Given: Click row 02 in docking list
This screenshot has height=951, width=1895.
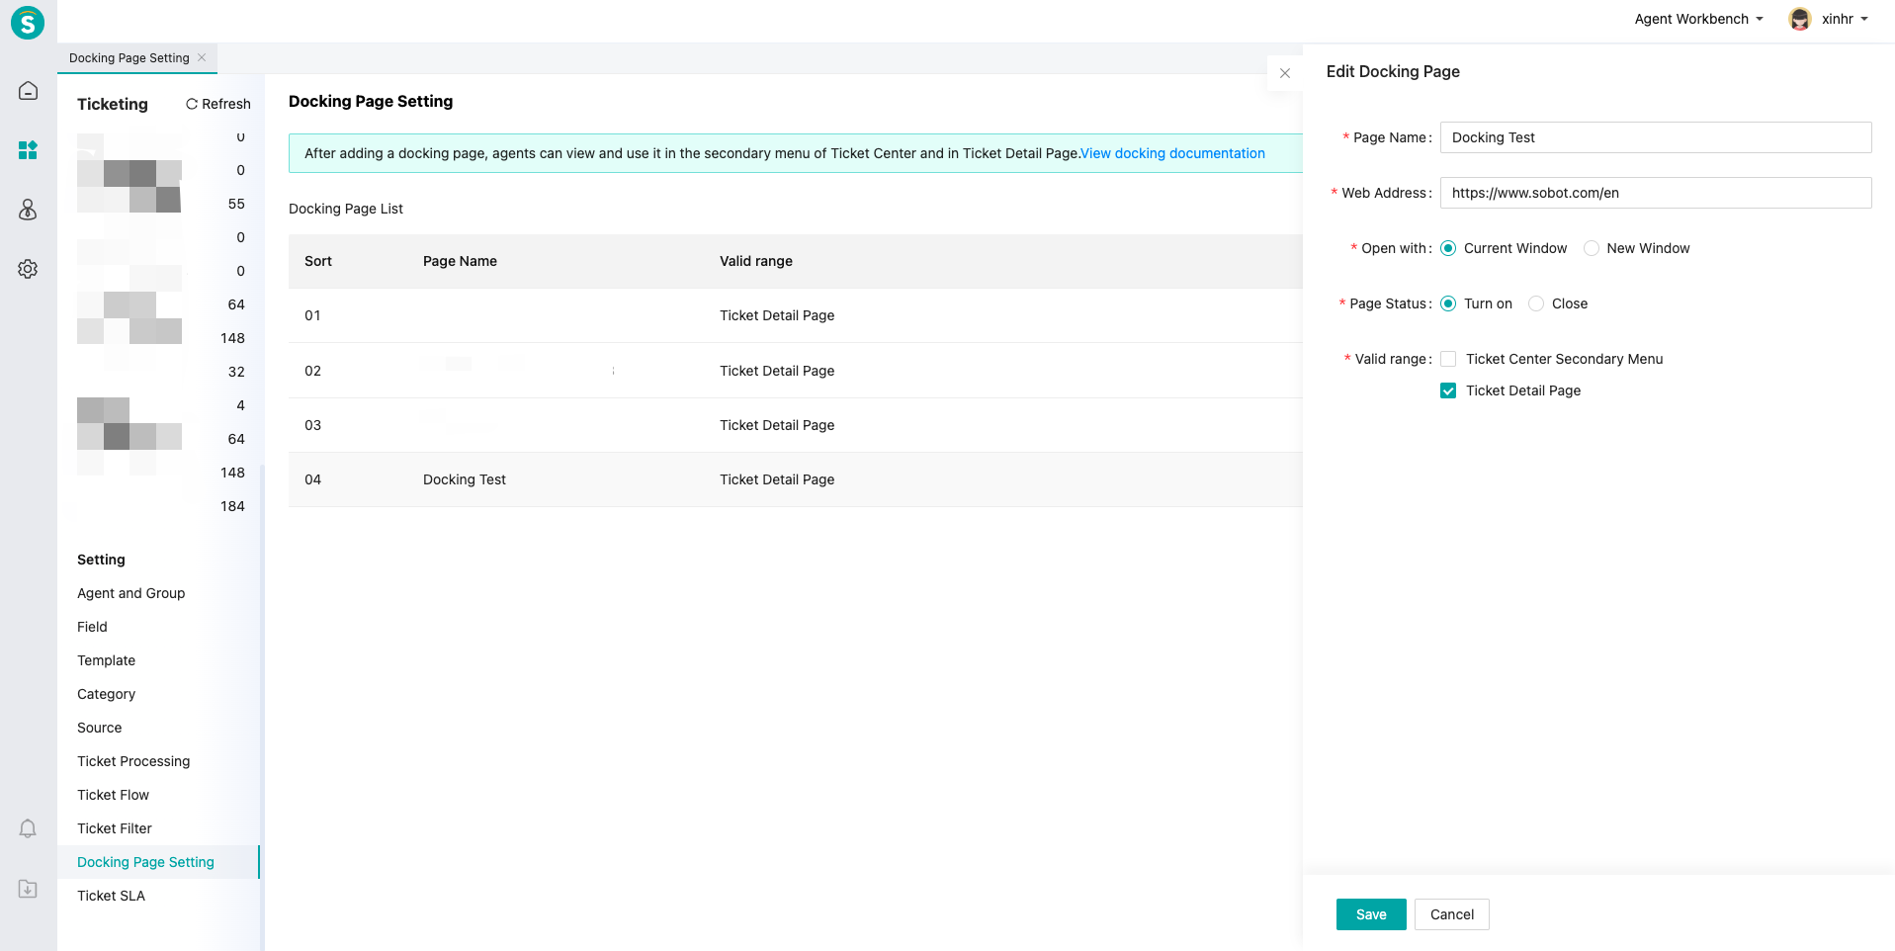Looking at the screenshot, I should pos(796,371).
